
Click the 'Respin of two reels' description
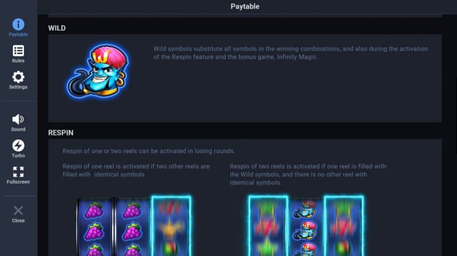pyautogui.click(x=308, y=174)
